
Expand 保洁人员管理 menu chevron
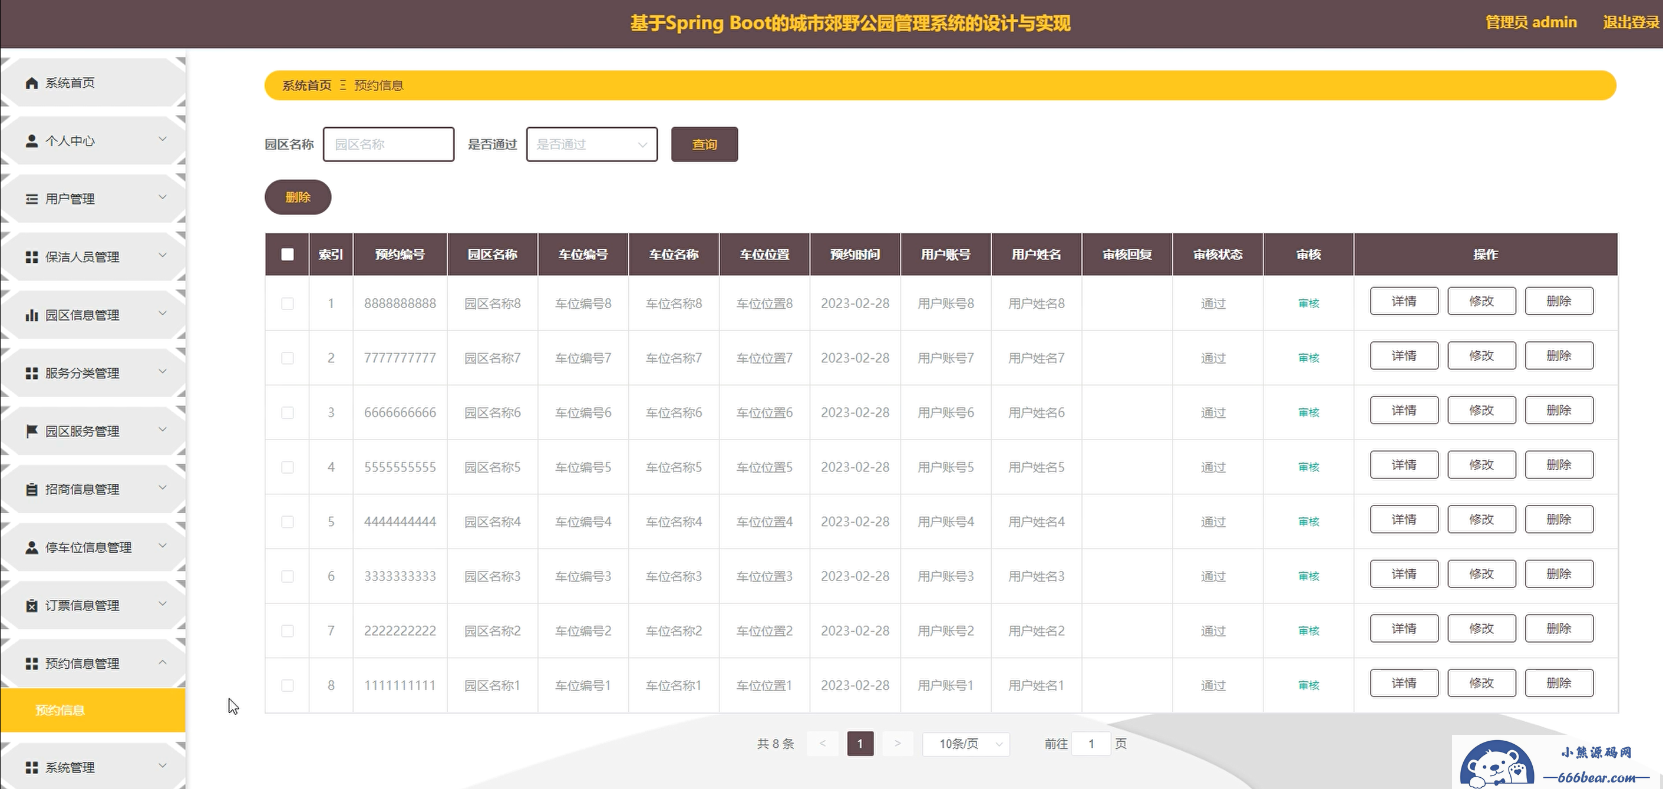pos(163,255)
